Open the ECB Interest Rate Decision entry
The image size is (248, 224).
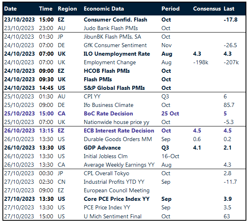(x=119, y=131)
